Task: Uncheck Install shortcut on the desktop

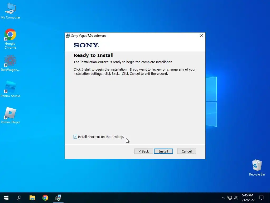Action: tap(75, 137)
